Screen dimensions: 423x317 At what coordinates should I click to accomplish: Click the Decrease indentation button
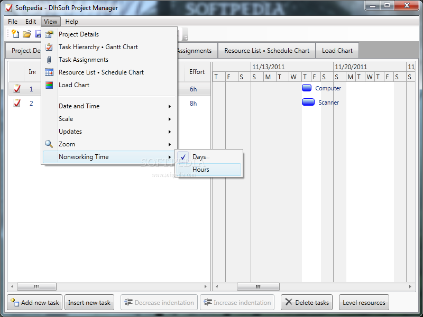point(159,302)
